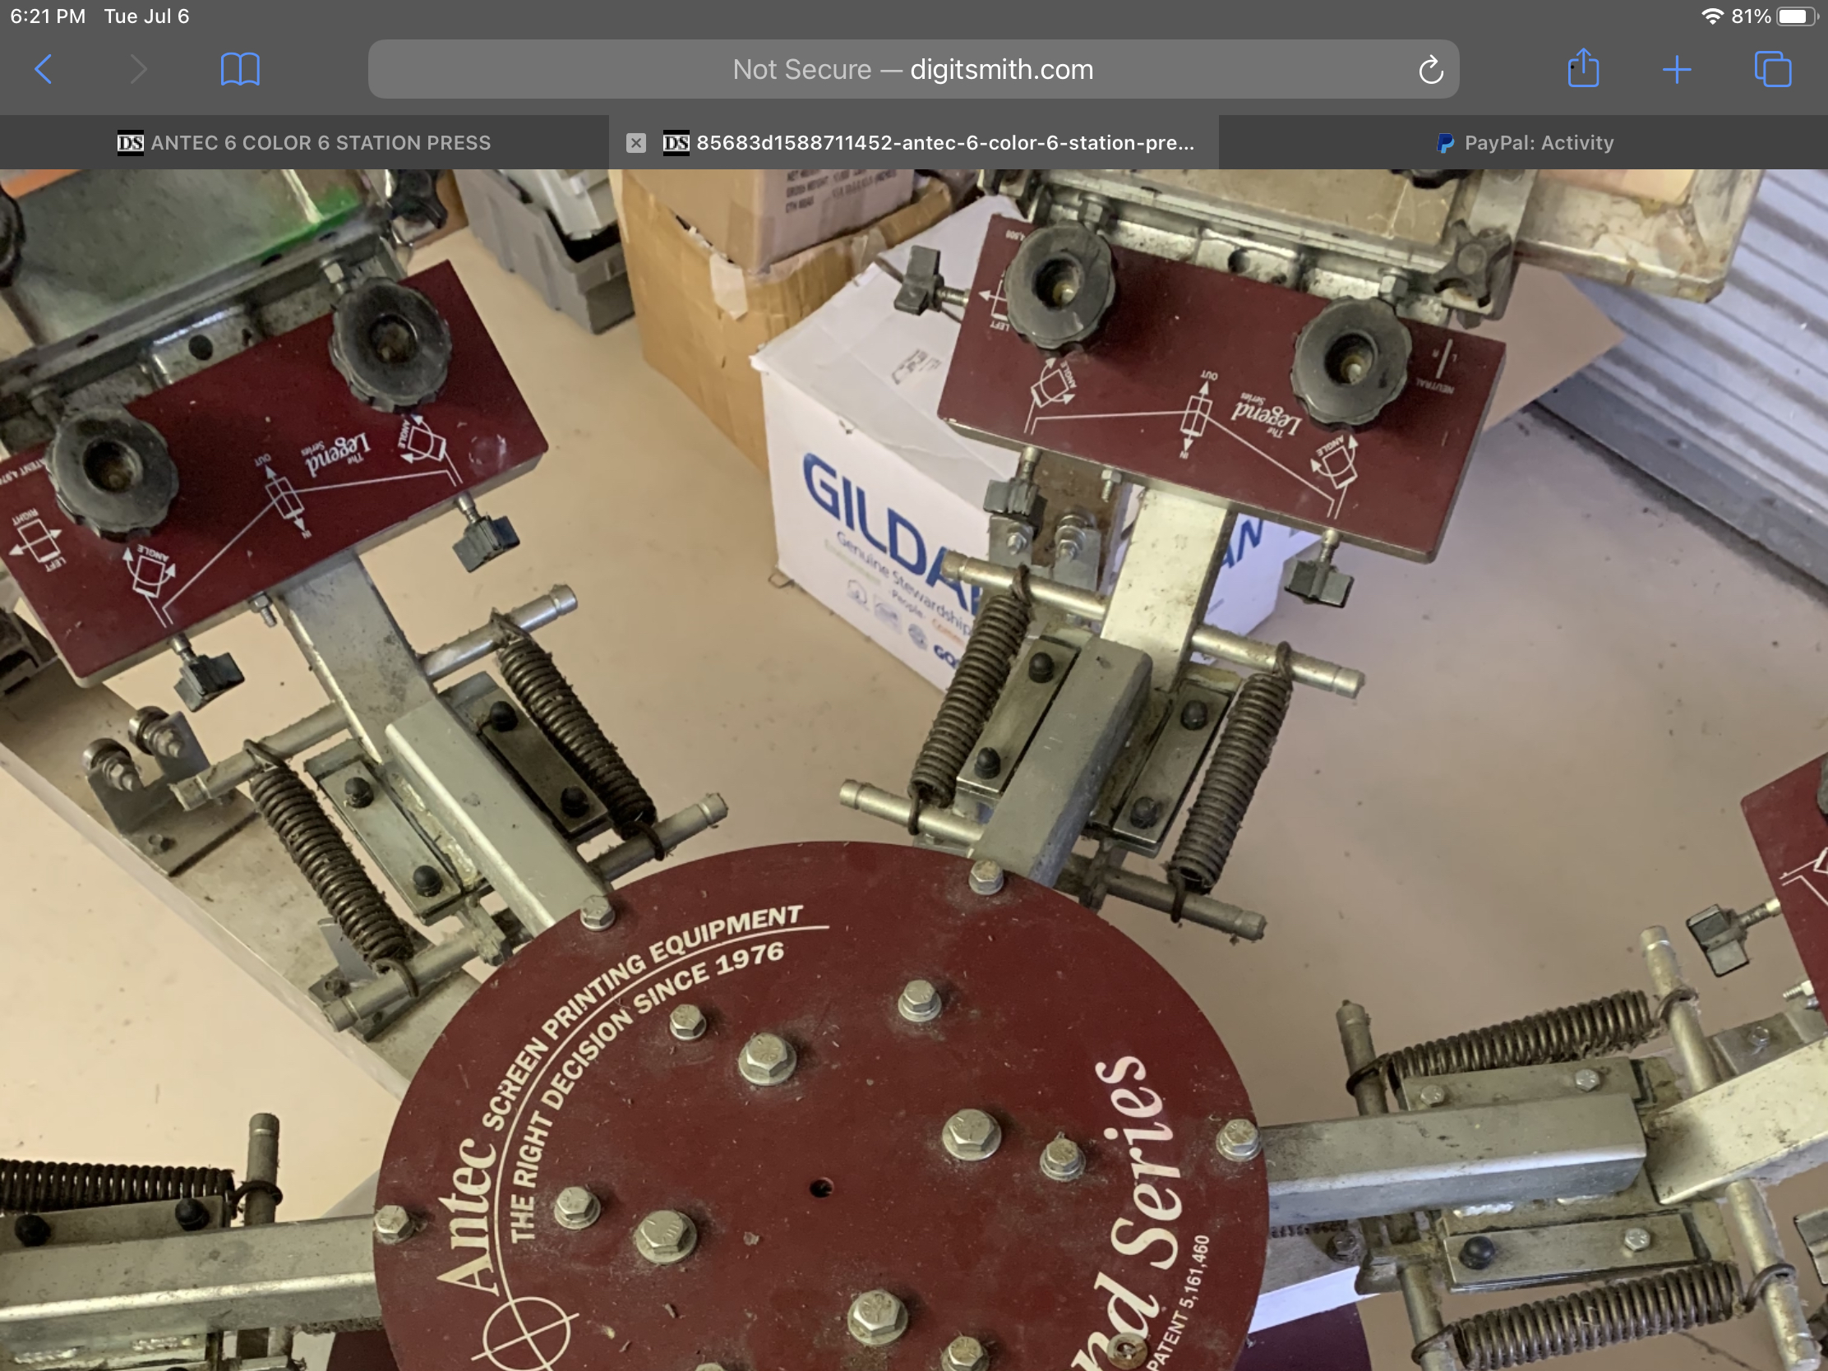1828x1371 pixels.
Task: Switch to the PayPal: Activity tab
Action: 1523,142
